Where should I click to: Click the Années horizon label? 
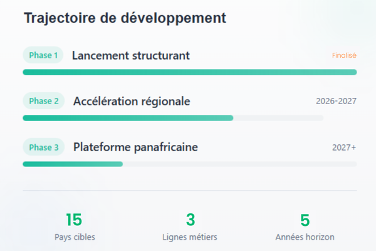[305, 237]
